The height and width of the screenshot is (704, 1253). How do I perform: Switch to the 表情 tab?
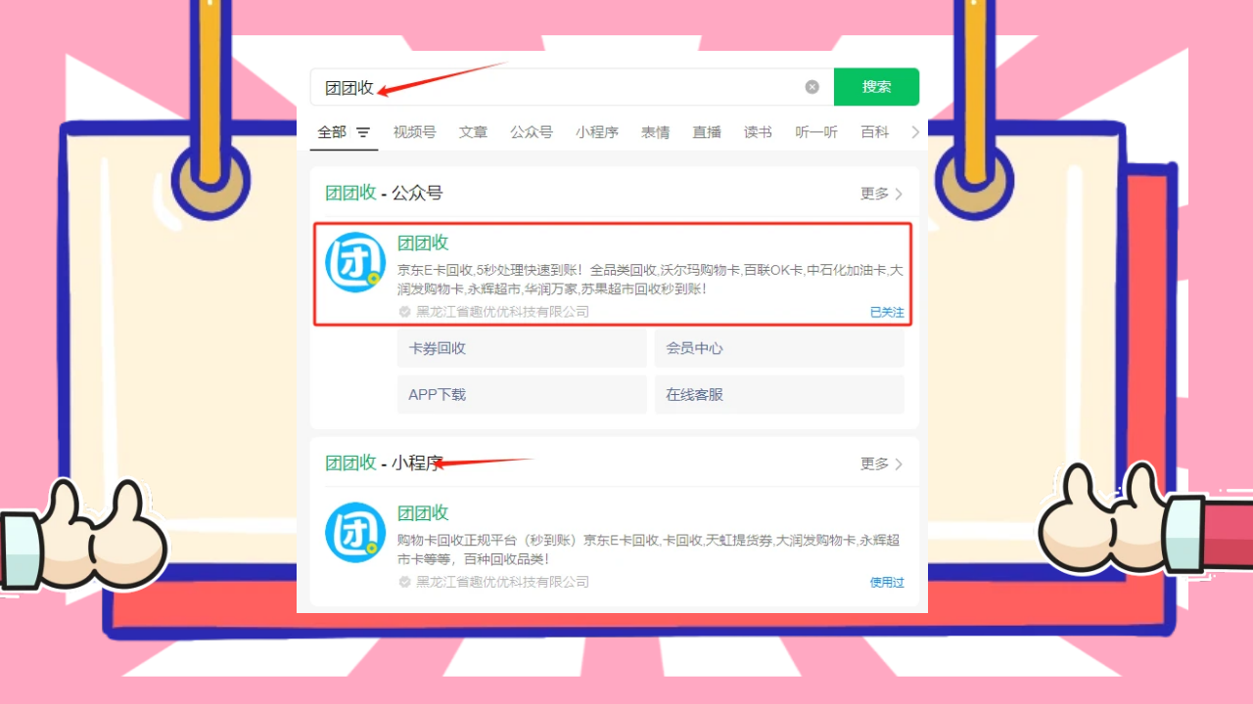coord(656,132)
